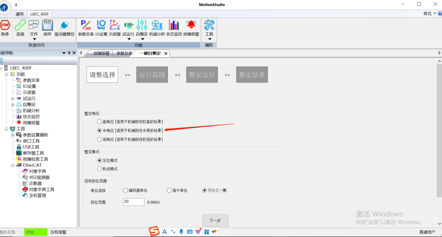
Task: Toggle the Sogou punctuation mode icon
Action: (x=173, y=232)
